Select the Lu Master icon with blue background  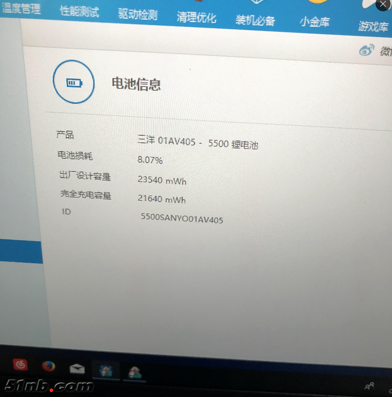(106, 372)
